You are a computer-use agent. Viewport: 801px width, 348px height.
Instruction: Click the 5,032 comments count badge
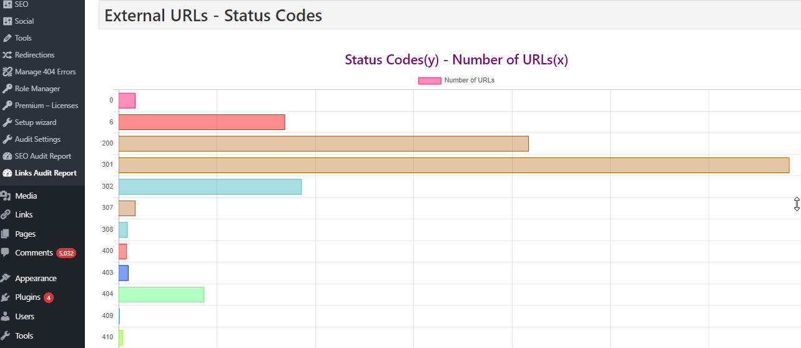click(x=66, y=254)
